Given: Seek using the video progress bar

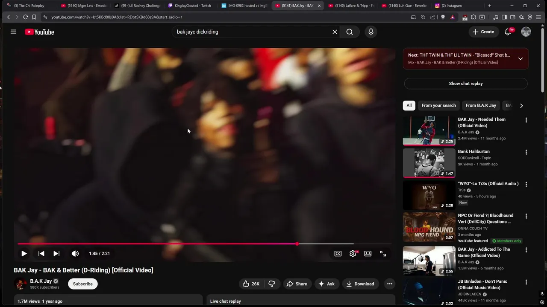Looking at the screenshot, I should click(x=204, y=244).
